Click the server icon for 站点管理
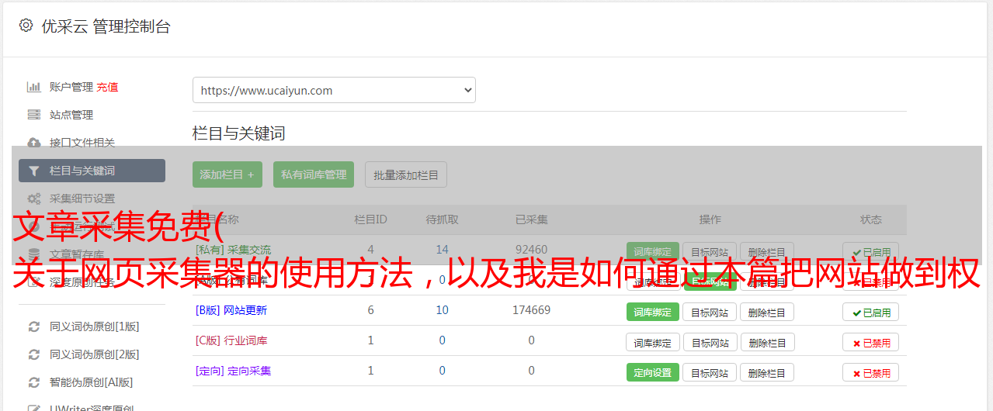 33,115
